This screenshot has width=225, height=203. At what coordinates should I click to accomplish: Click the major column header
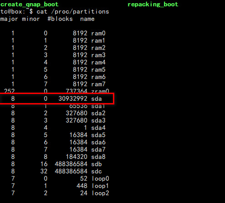click(x=9, y=19)
